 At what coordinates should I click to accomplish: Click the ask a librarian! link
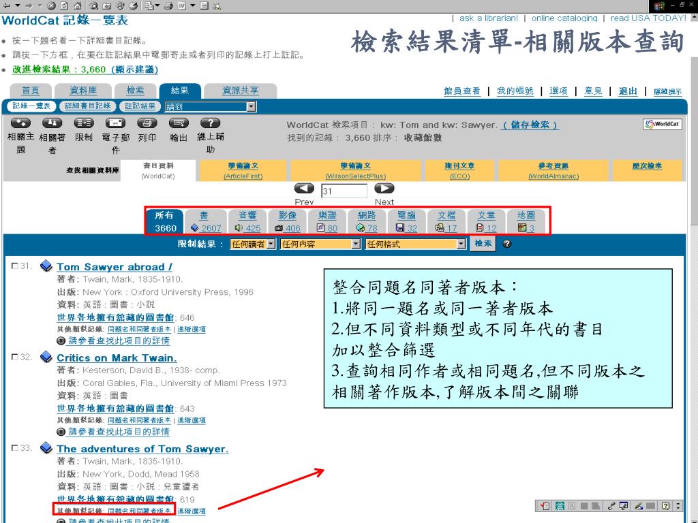click(x=488, y=18)
